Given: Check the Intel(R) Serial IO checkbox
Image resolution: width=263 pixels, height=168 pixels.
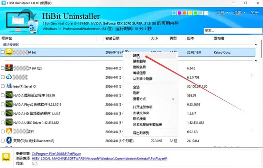Looking at the screenshot, I should pyautogui.click(x=3, y=86).
